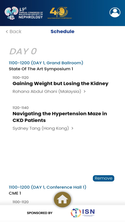Click the Schedule page heading

tap(62, 32)
